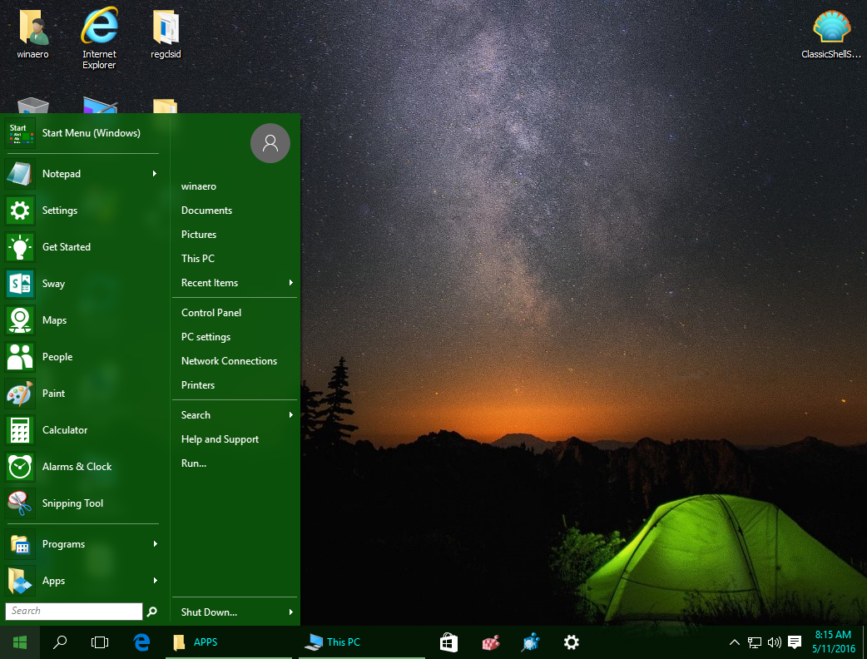The image size is (867, 659).
Task: Open Registry Editor from the taskbar
Action: click(x=490, y=642)
